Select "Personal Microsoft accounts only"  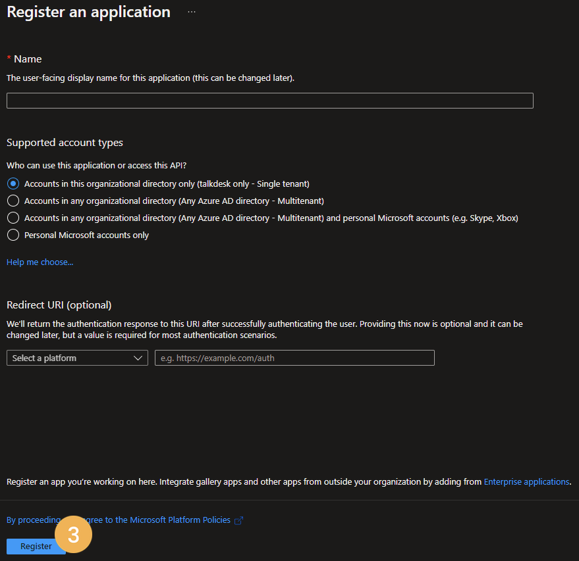[x=13, y=234]
